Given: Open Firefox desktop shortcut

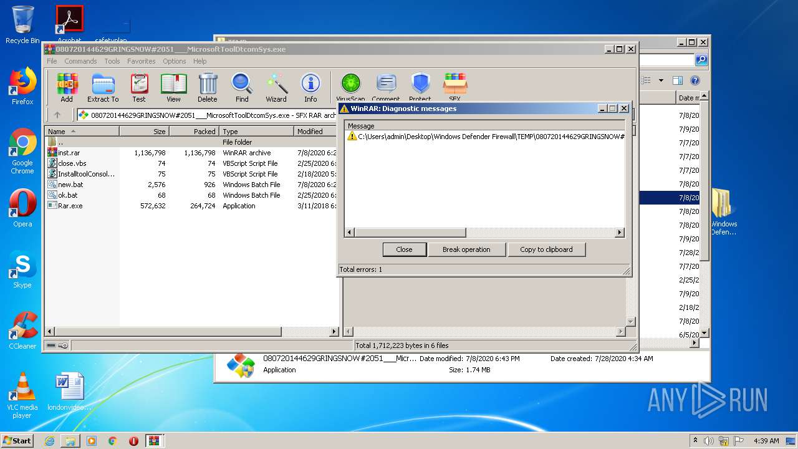Looking at the screenshot, I should coord(22,86).
